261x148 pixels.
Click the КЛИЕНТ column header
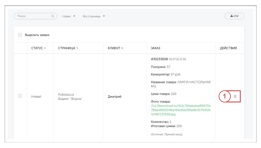[x=114, y=48]
